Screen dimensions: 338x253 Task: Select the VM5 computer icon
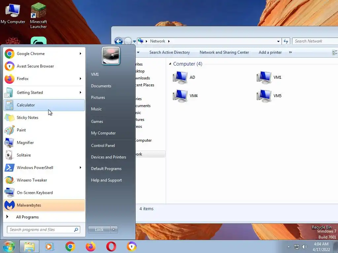[x=269, y=96]
